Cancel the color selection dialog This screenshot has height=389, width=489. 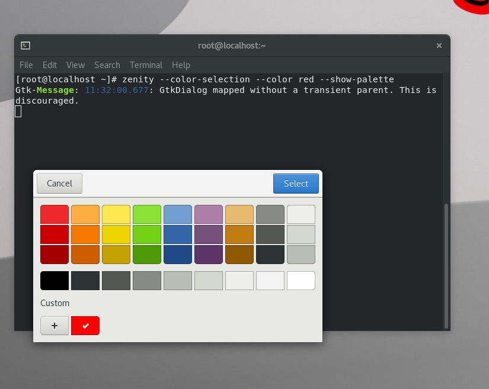[59, 184]
